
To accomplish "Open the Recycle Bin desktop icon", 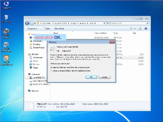I will click(x=6, y=19).
